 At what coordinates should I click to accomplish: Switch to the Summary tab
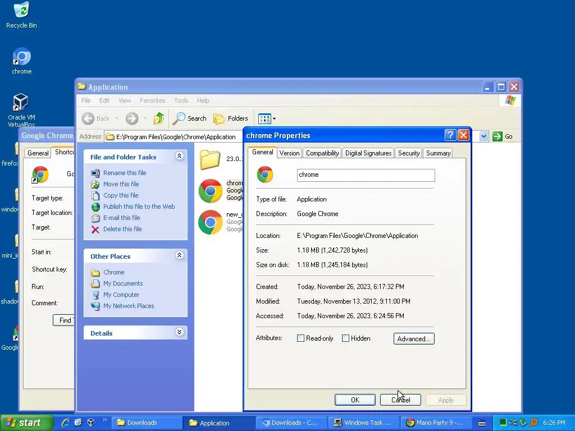tap(438, 153)
